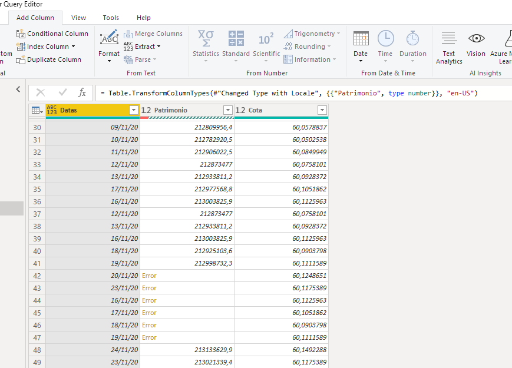Image resolution: width=512 pixels, height=368 pixels.
Task: Open the Date column options
Action: click(x=361, y=46)
